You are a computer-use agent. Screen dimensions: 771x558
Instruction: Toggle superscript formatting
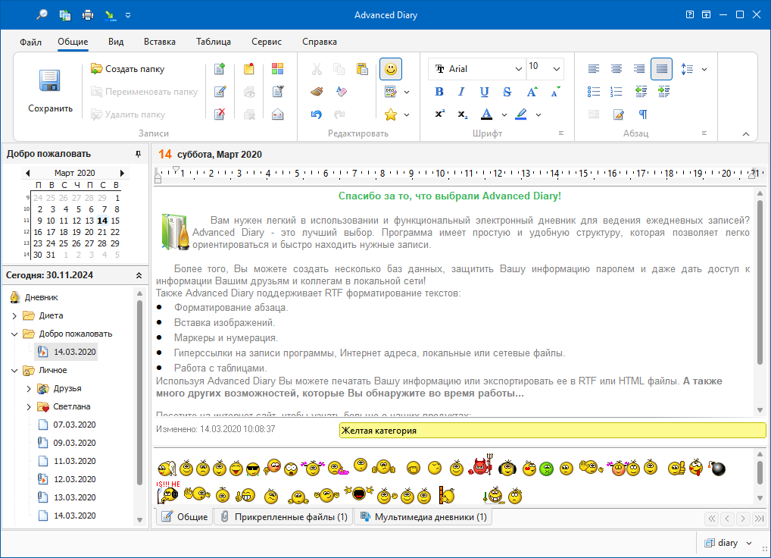(x=439, y=114)
